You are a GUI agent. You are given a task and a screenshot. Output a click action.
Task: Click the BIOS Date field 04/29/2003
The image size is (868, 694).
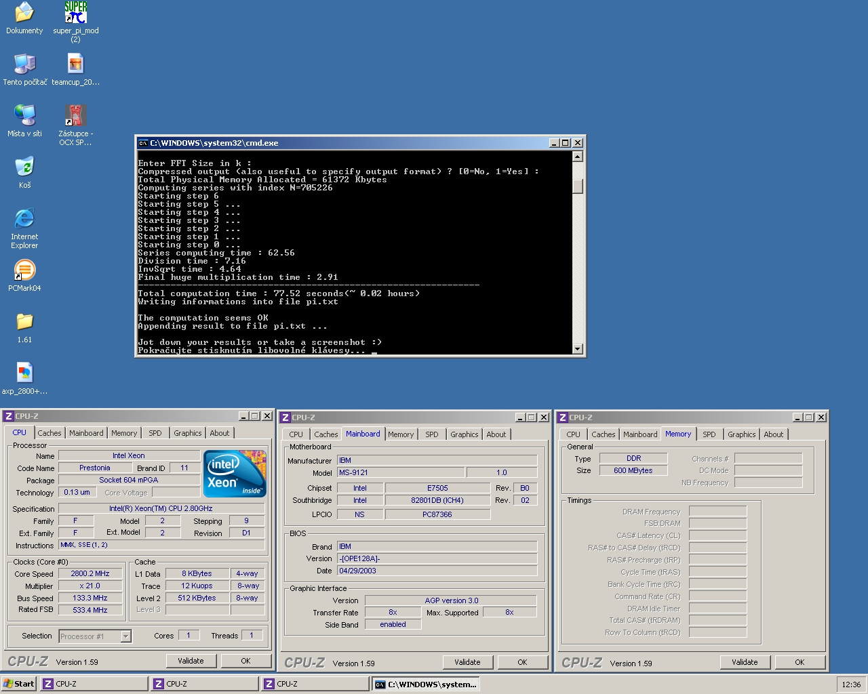click(437, 571)
